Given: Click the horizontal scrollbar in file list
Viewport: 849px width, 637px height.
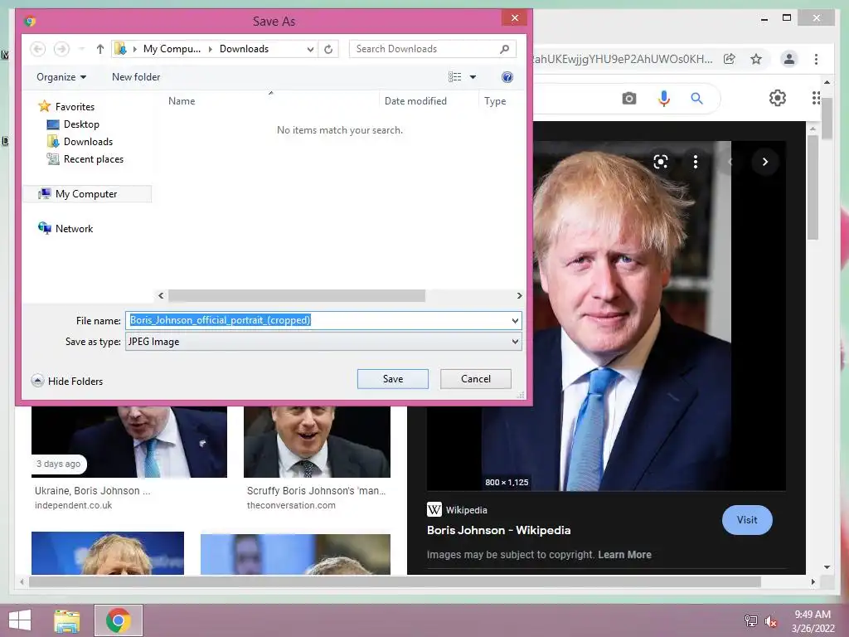Looking at the screenshot, I should coord(297,296).
